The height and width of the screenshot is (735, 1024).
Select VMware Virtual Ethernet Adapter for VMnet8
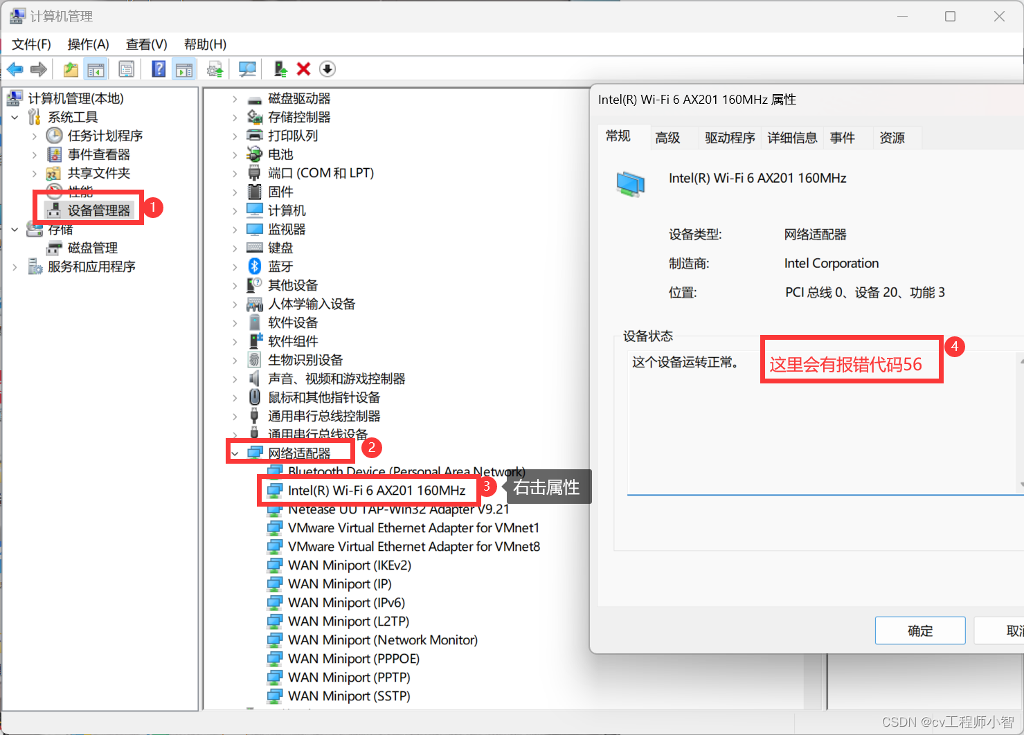pos(414,547)
